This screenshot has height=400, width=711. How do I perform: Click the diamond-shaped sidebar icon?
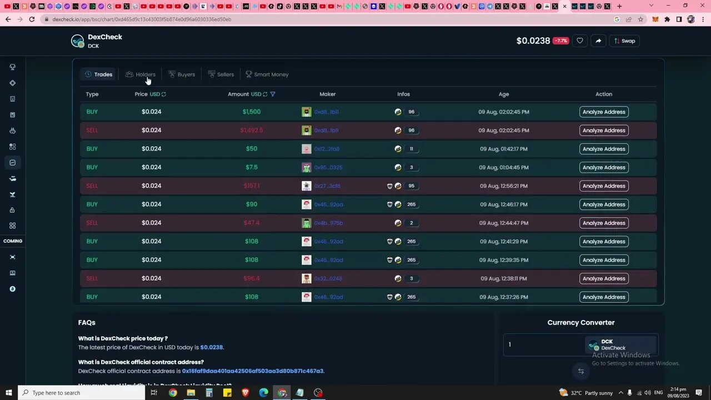pos(12,83)
